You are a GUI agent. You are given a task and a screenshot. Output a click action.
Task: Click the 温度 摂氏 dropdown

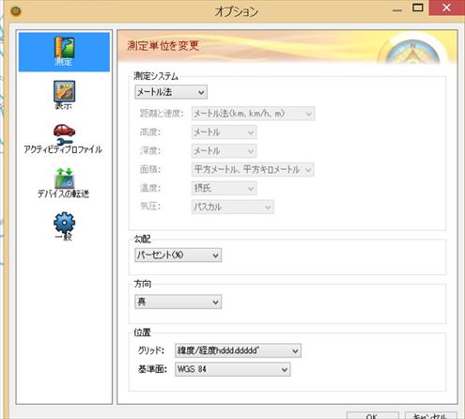tap(224, 188)
